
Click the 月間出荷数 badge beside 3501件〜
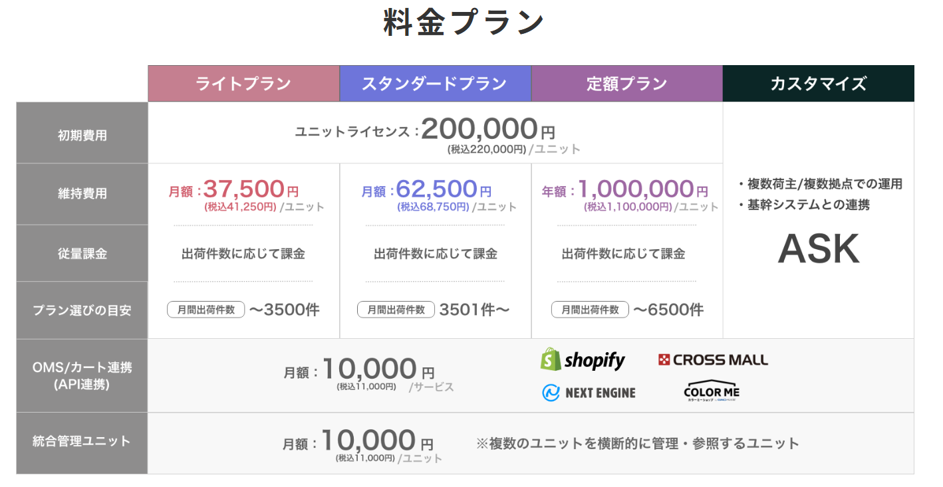click(x=396, y=310)
